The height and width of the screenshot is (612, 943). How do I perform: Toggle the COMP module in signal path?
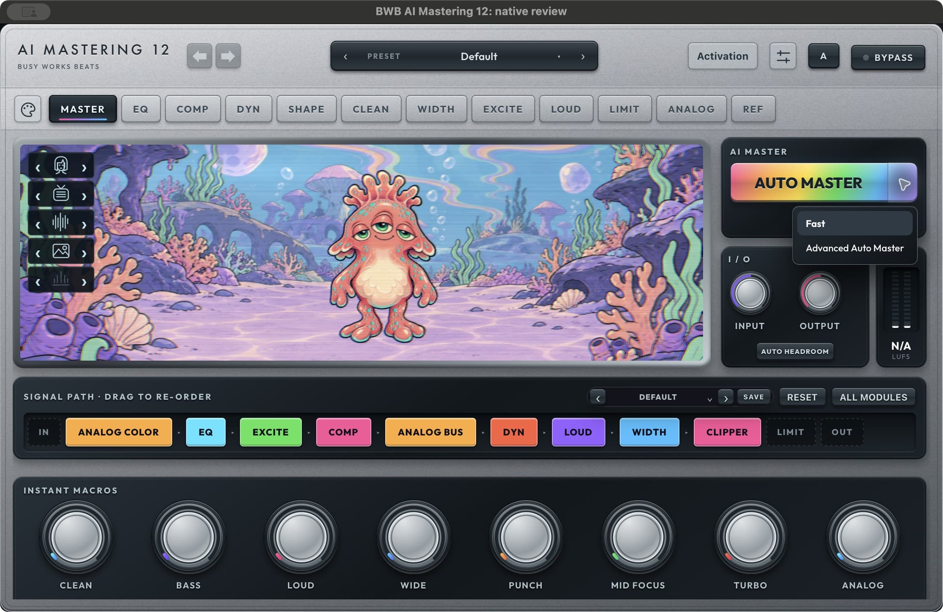coord(344,432)
